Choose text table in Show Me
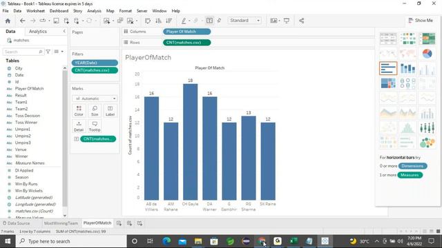The height and width of the screenshot is (248, 442). tap(388, 39)
